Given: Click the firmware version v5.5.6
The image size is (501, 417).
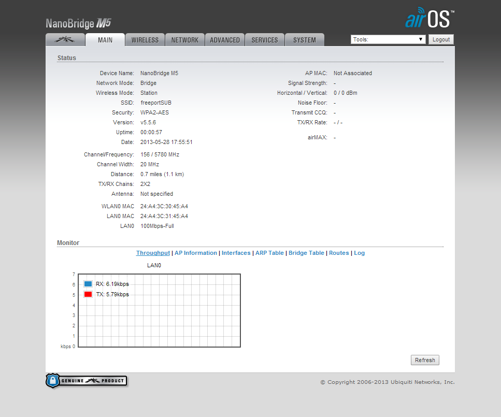Looking at the screenshot, I should pos(148,122).
